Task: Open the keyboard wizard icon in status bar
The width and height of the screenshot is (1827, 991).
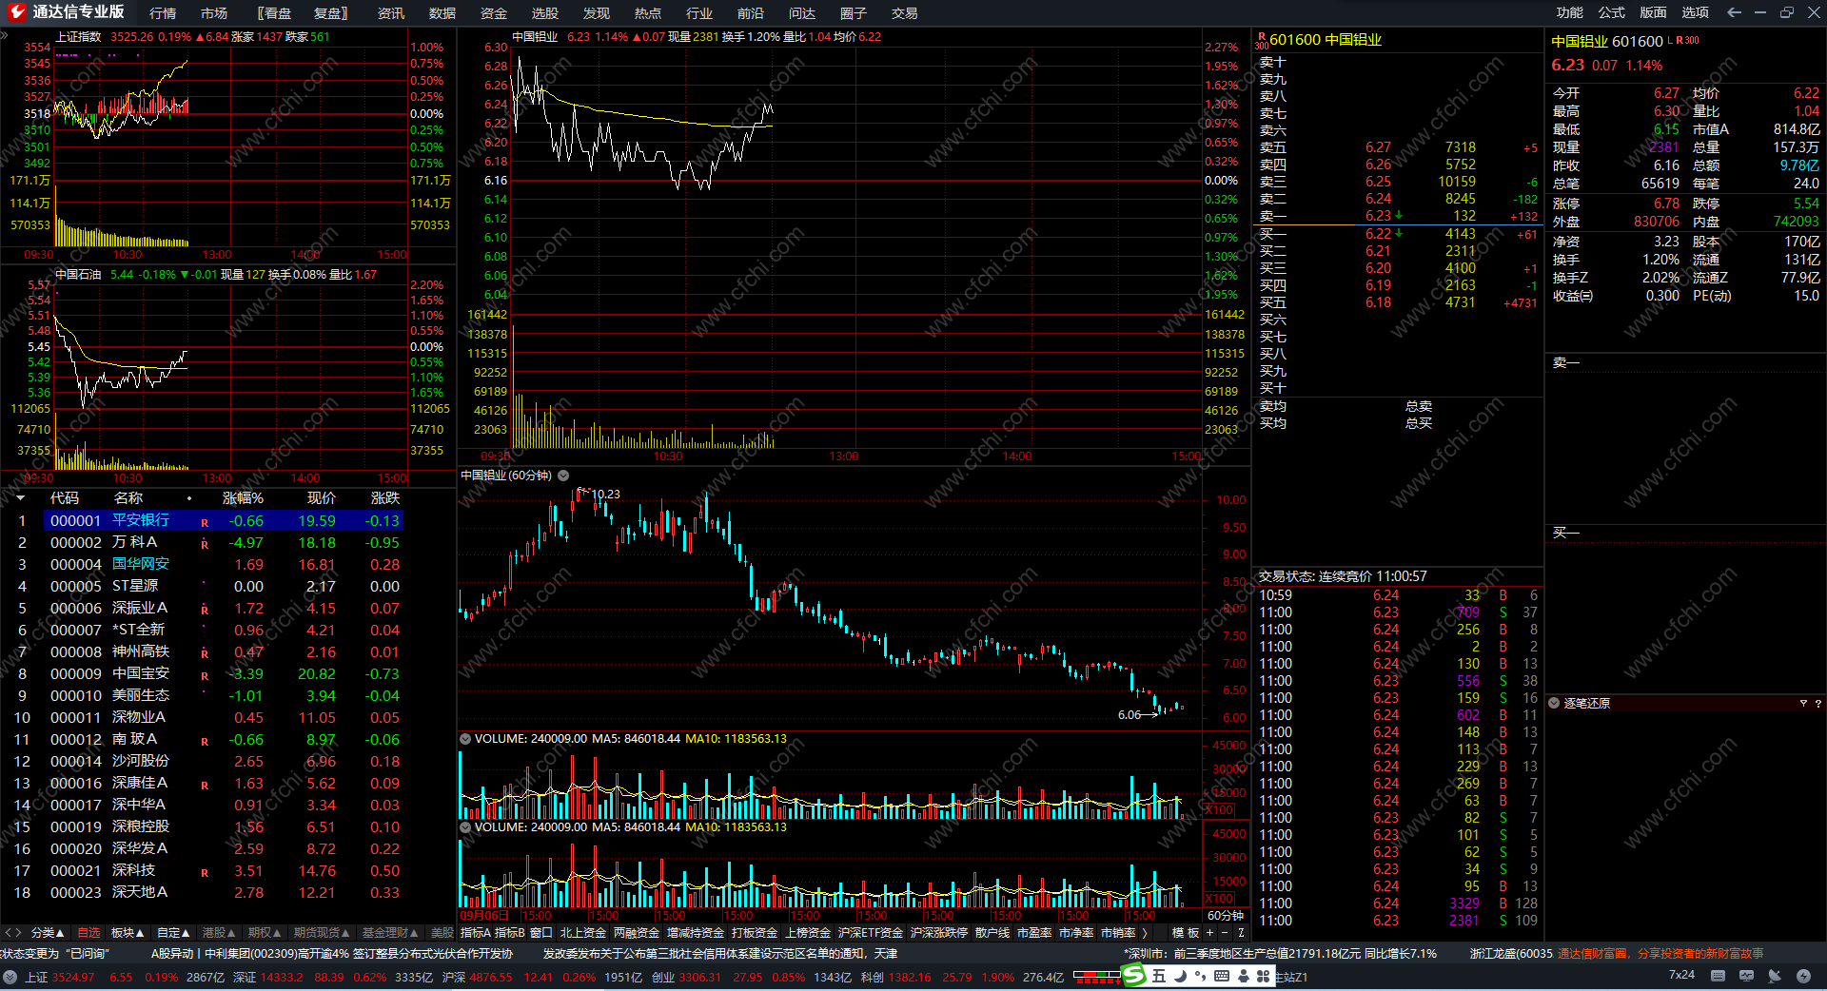Action: click(1718, 976)
